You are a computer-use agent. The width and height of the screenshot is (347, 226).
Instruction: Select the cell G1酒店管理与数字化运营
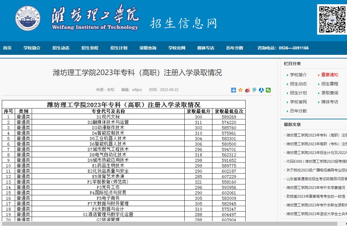pyautogui.click(x=108, y=214)
